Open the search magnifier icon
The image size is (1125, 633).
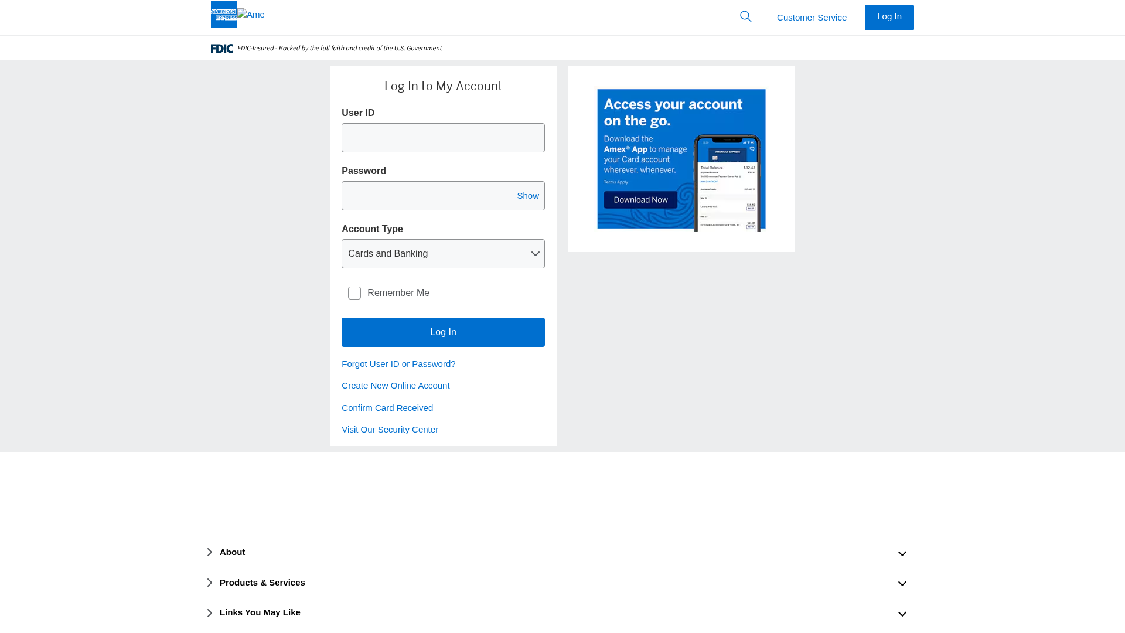tap(746, 16)
